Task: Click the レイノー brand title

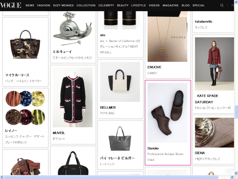Action: [11, 130]
